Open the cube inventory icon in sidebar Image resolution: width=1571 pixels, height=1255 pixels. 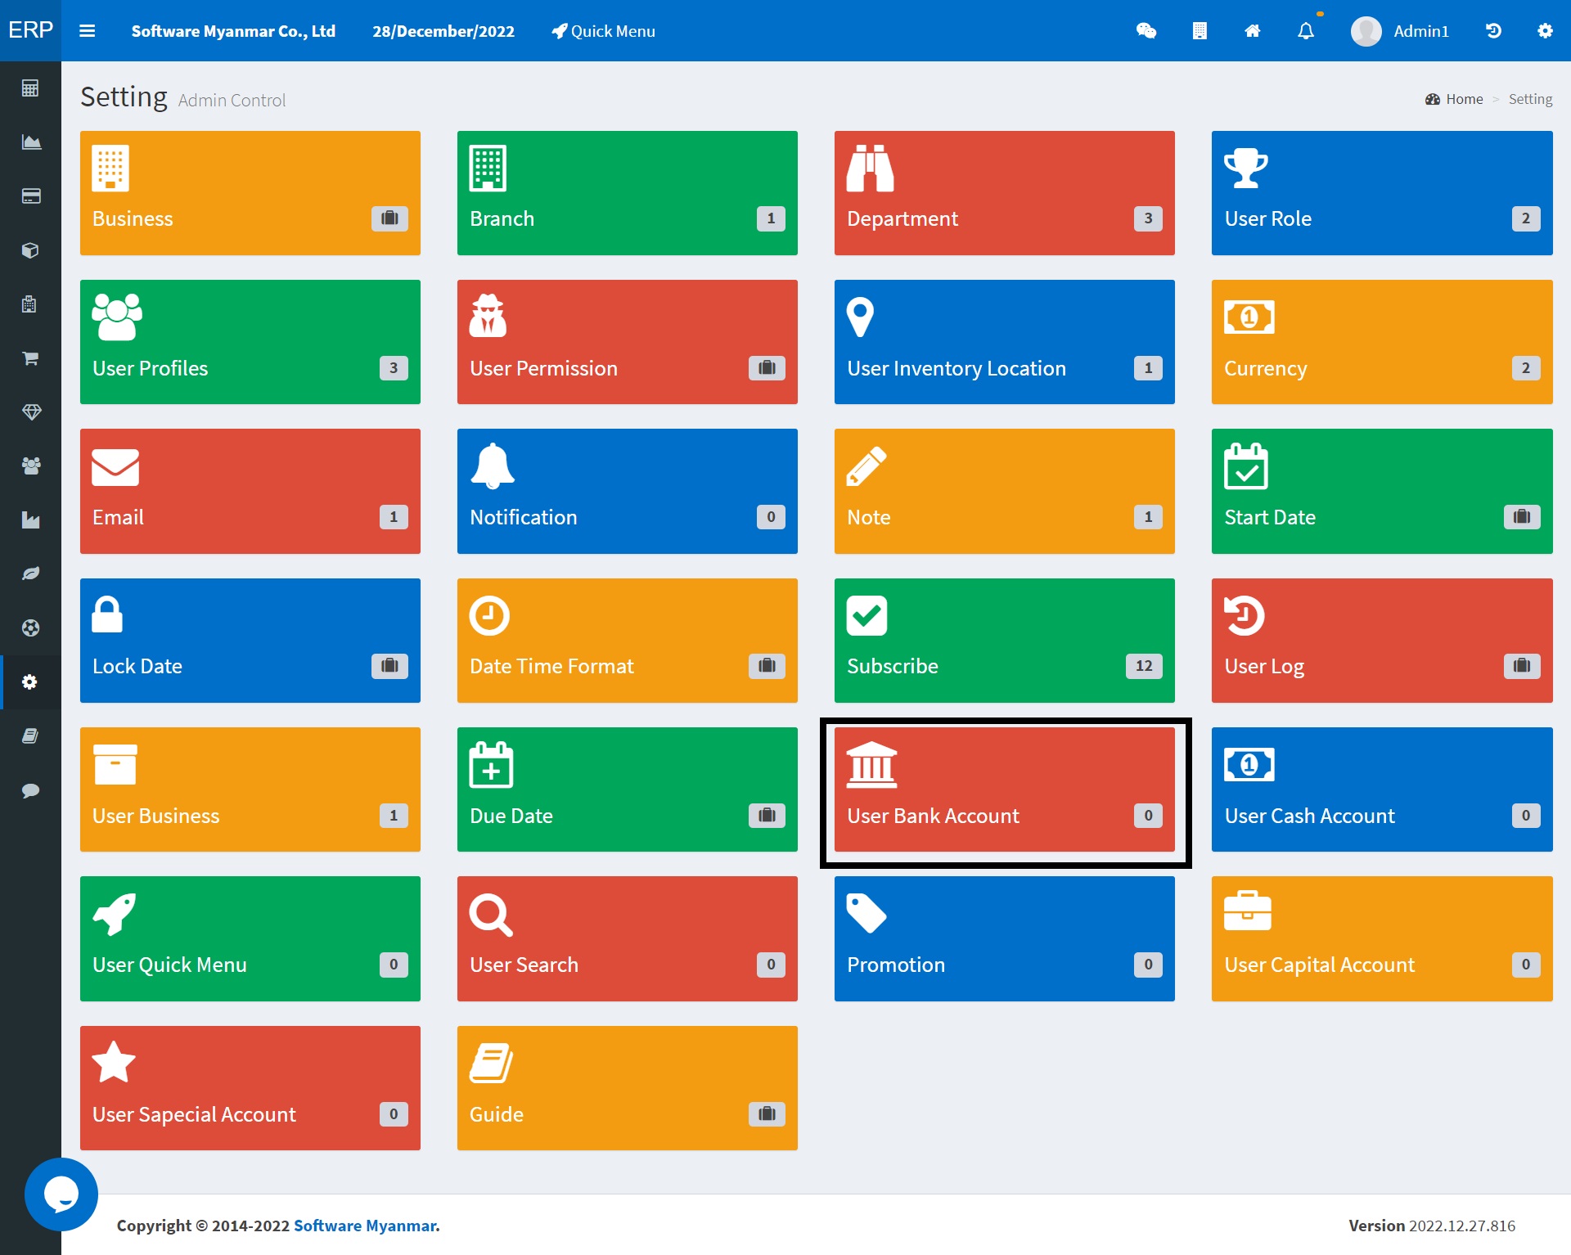[x=30, y=250]
